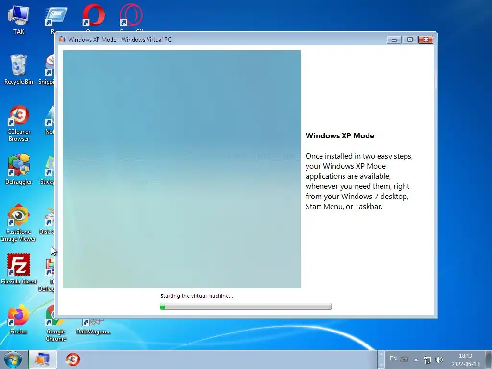Launch the Opera browser desktop shortcut
The height and width of the screenshot is (369, 492).
[94, 16]
